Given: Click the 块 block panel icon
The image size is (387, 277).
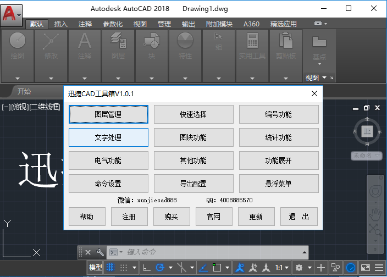Looking at the screenshot, I should (x=152, y=41).
